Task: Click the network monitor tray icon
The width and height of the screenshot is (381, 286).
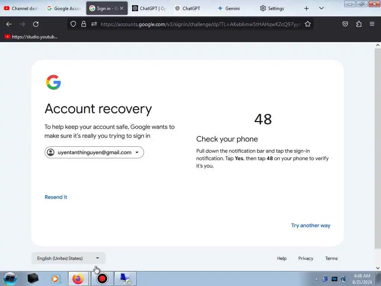Action: [x=334, y=279]
